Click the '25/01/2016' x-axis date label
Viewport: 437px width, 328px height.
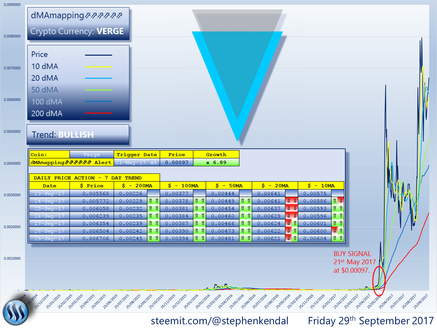[x=191, y=301]
